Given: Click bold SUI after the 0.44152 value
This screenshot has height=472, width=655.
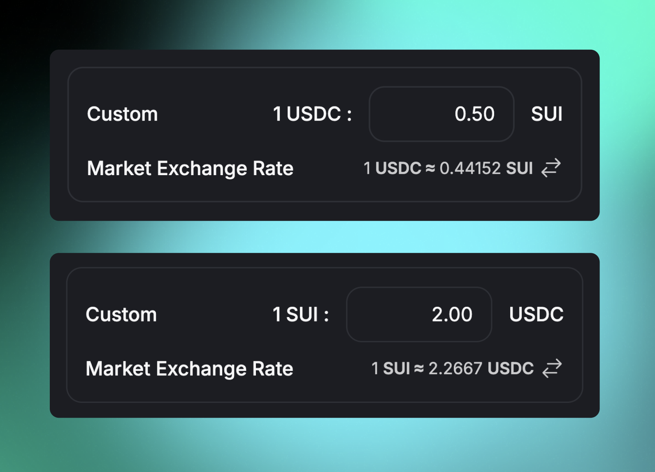Looking at the screenshot, I should tap(519, 168).
